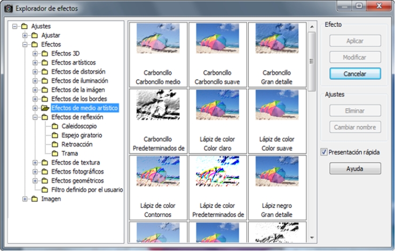Expand the Imagen tree node
Image resolution: width=395 pixels, height=251 pixels.
tap(25, 199)
